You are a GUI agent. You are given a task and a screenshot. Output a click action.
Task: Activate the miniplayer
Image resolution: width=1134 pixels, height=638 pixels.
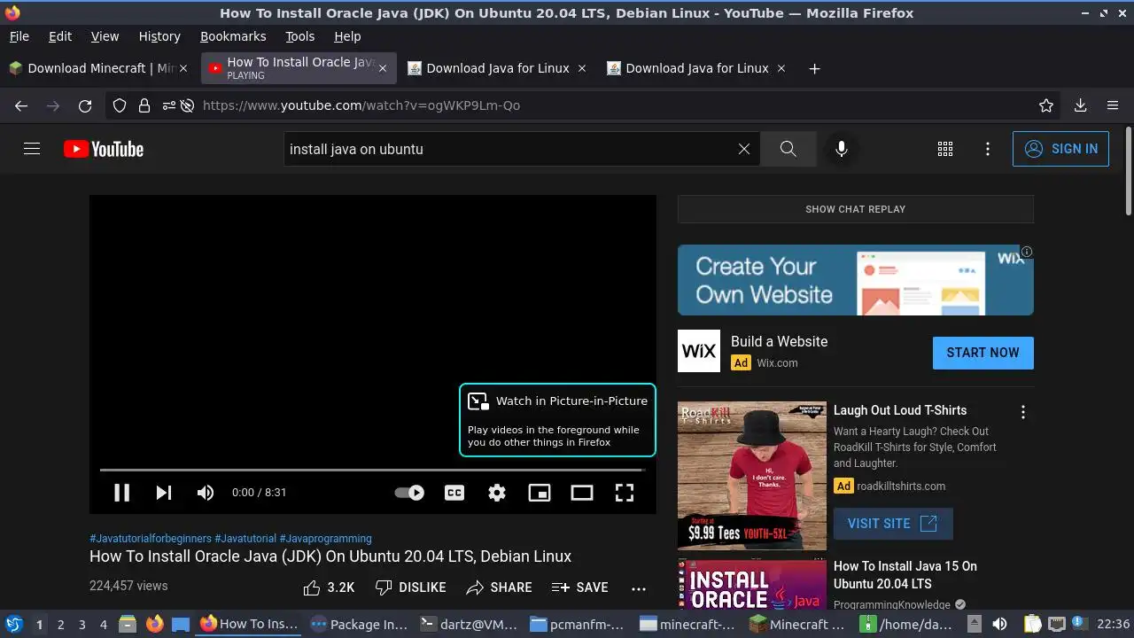540,493
